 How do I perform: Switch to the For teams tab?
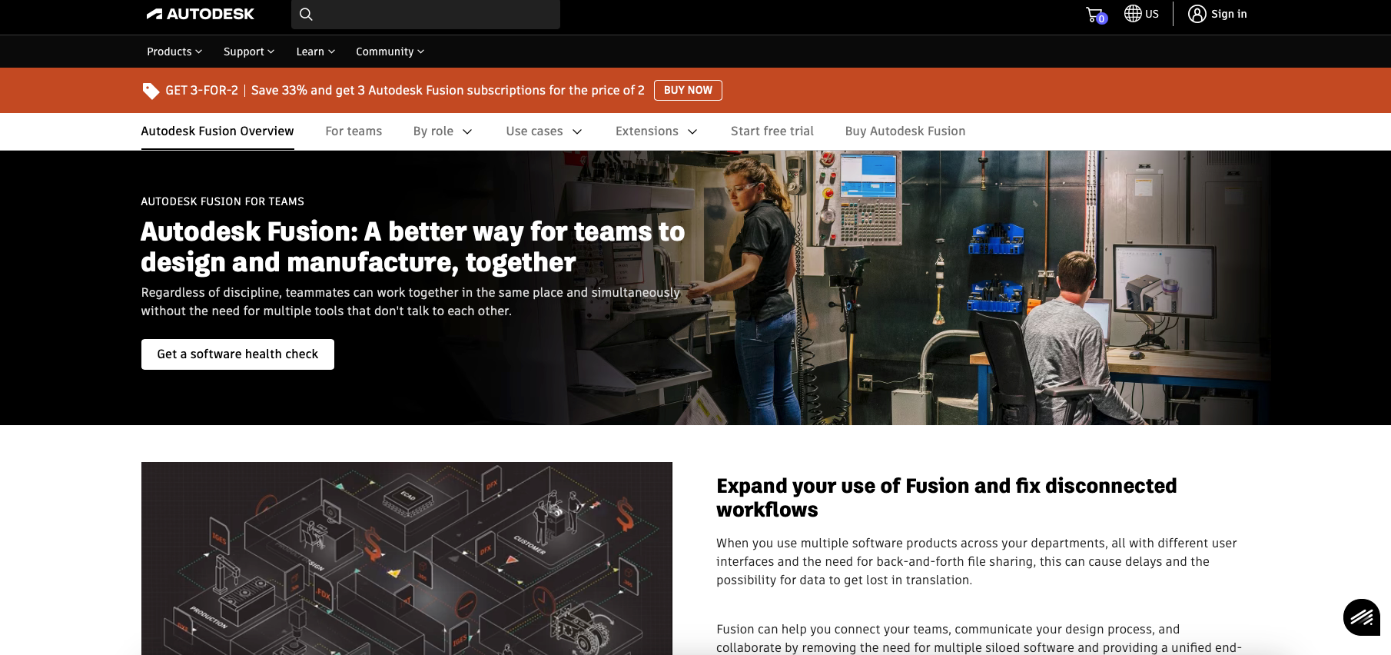click(354, 131)
